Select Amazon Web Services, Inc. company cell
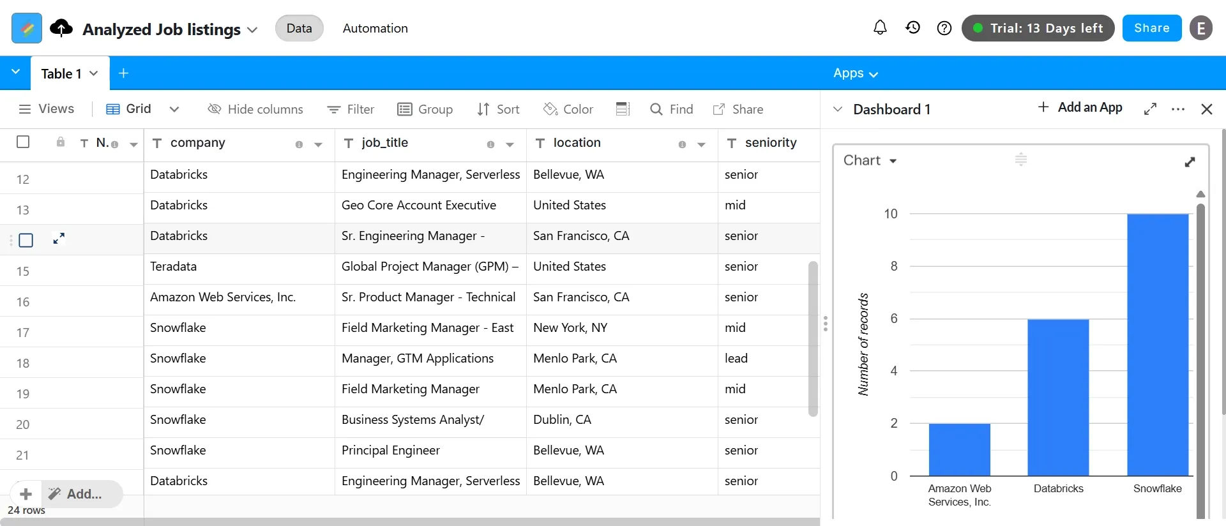The width and height of the screenshot is (1226, 526). point(239,299)
